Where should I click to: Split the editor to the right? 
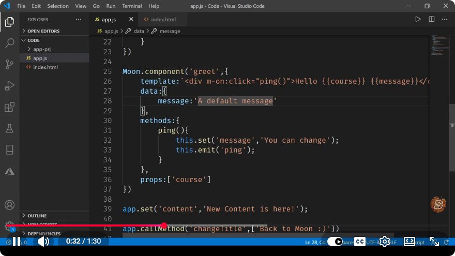coord(432,19)
